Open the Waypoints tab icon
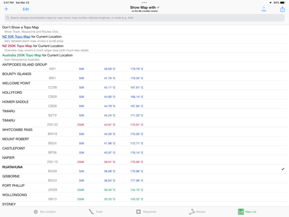Screen dimensions: 289x217 (138, 212)
